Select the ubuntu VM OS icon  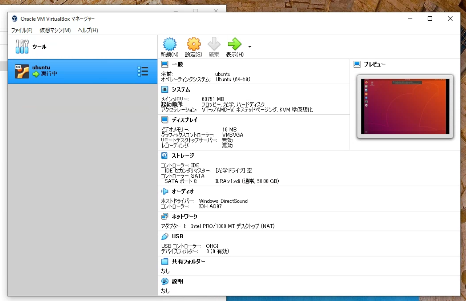(22, 71)
